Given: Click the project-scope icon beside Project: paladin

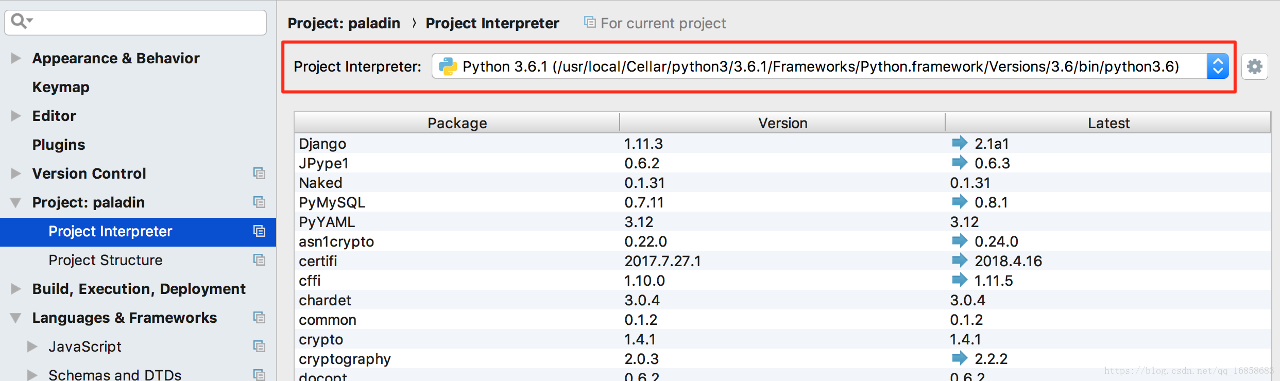Looking at the screenshot, I should [259, 202].
